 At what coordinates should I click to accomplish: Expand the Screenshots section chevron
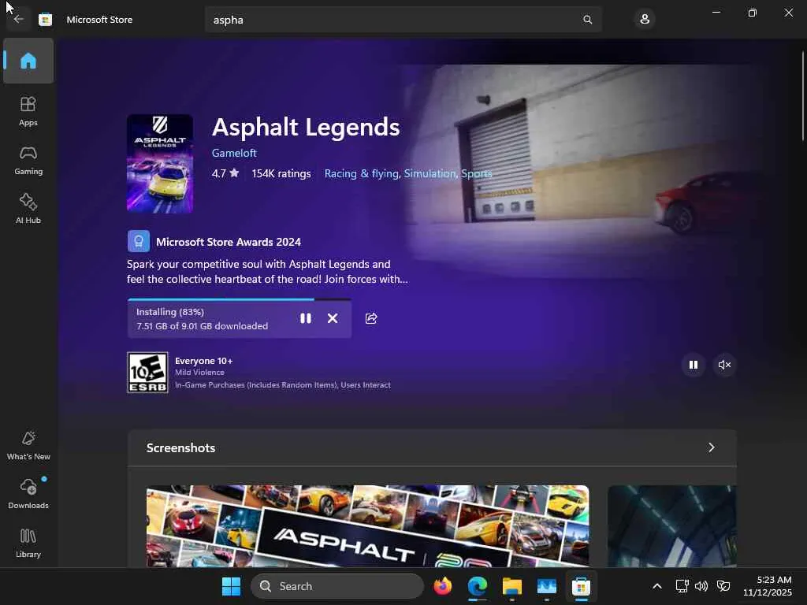coord(712,447)
